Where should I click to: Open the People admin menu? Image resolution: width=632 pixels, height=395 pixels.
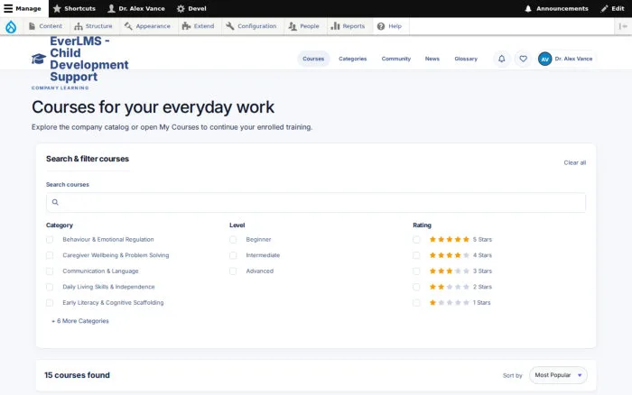point(304,26)
